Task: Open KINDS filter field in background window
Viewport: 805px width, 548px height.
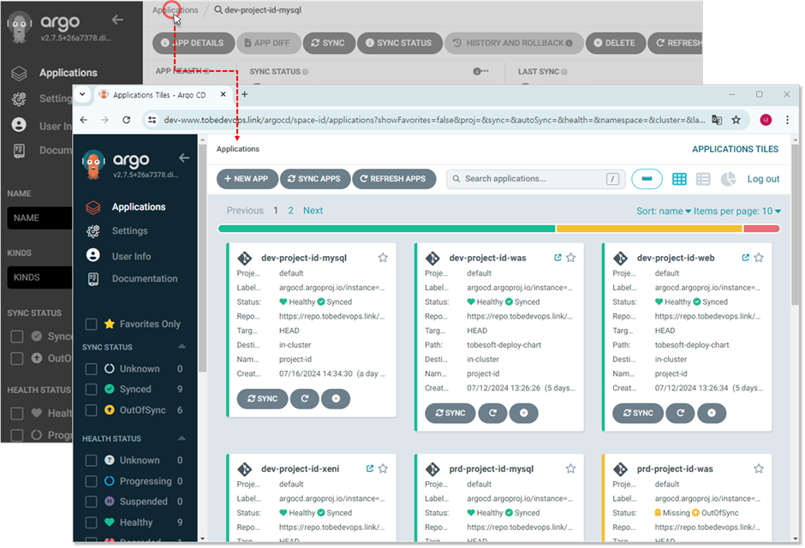Action: (x=40, y=277)
